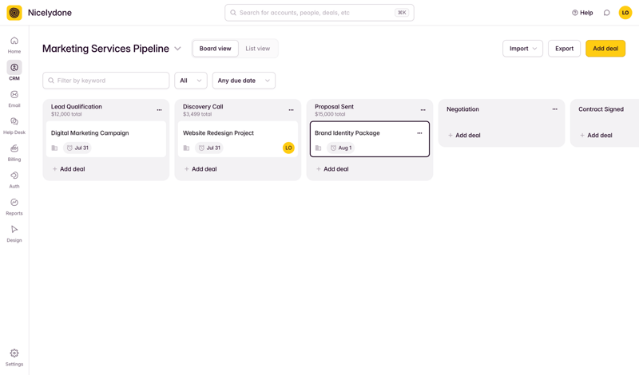Focus the global search field
Screen dimensions: 639x375
coord(319,13)
